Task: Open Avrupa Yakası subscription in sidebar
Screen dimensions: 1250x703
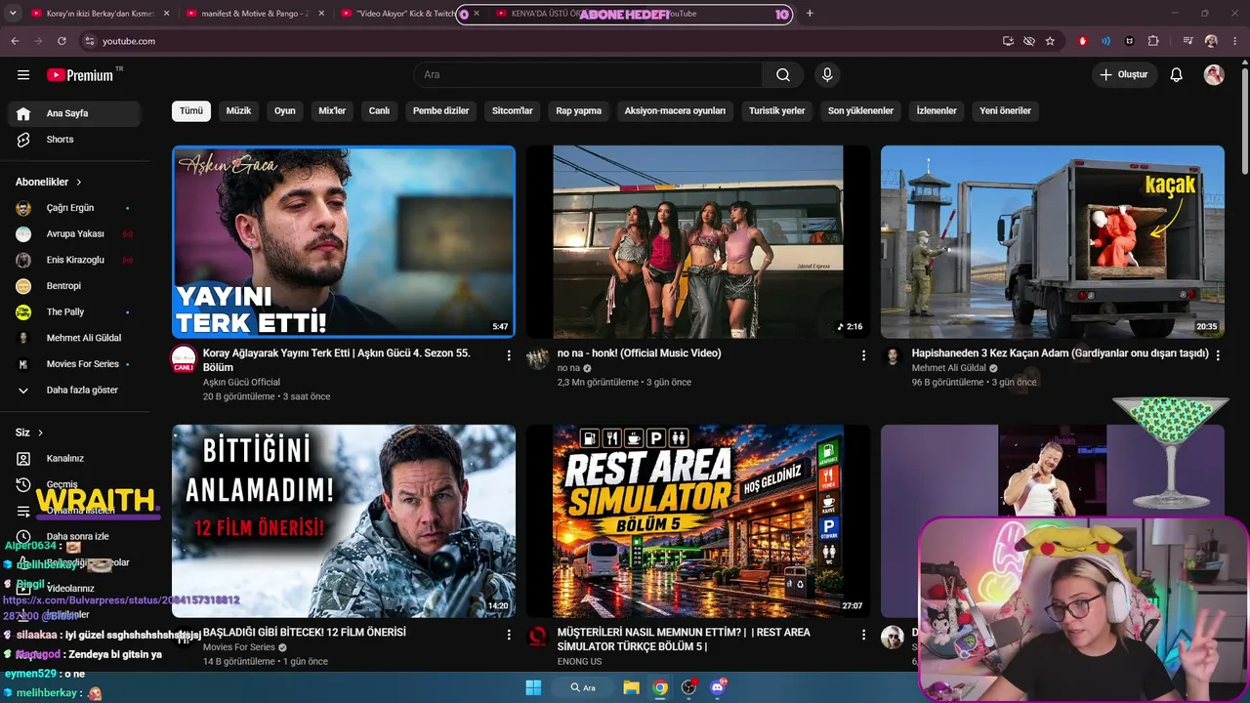Action: [x=75, y=234]
